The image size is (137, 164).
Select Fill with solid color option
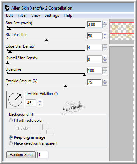[11, 120]
